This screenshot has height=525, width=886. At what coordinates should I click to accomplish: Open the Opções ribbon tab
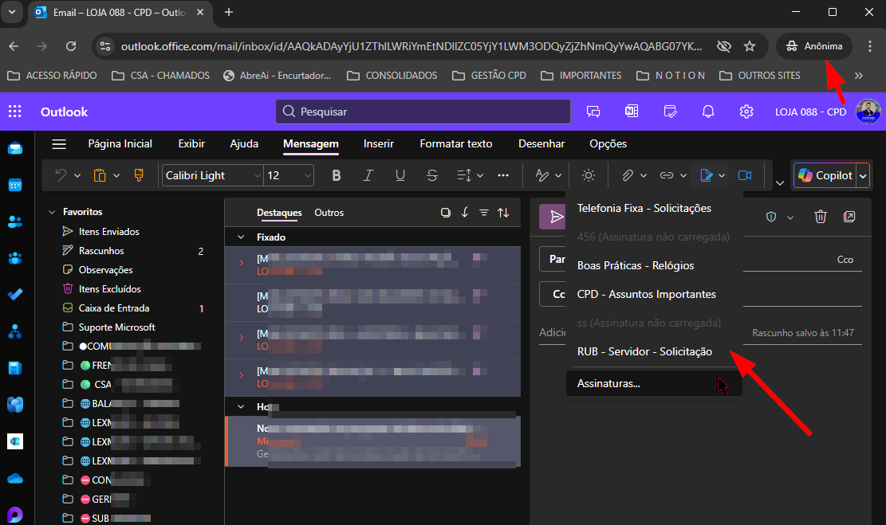tap(608, 143)
